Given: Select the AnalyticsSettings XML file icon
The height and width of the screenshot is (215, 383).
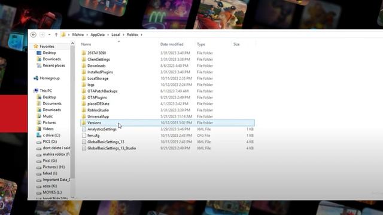Looking at the screenshot, I should pos(84,129).
